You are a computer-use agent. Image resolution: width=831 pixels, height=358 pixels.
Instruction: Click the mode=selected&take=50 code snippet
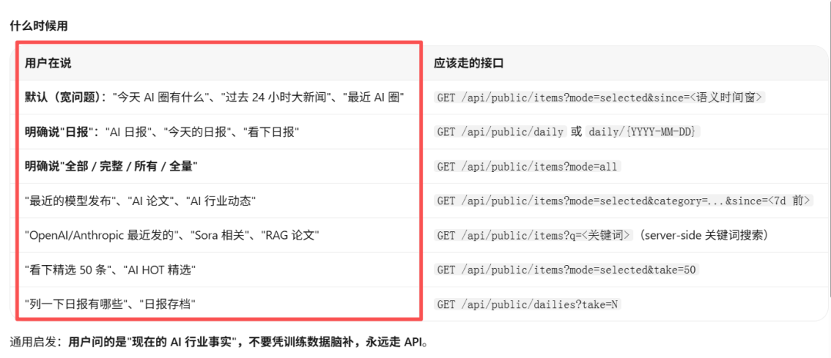tap(566, 270)
